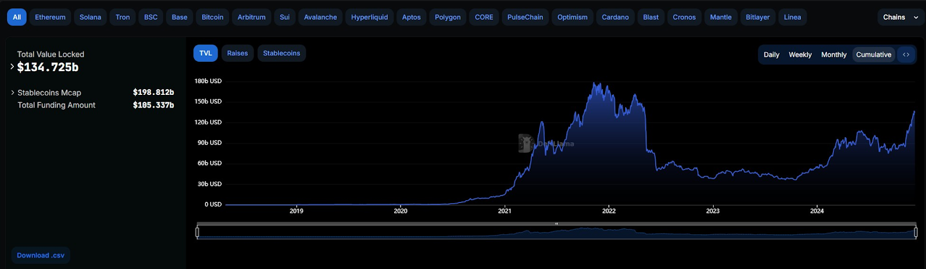
Task: Toggle the Raises chart series
Action: tap(237, 53)
